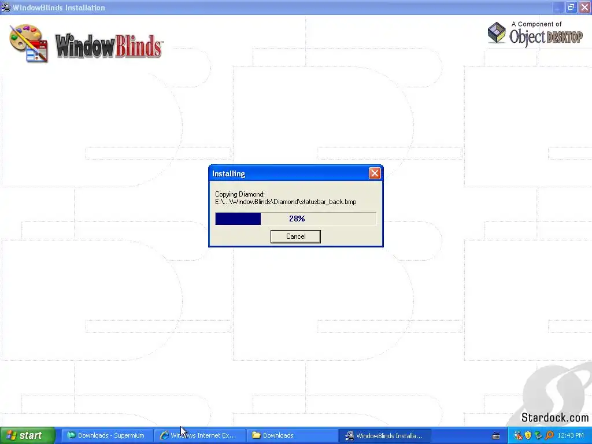Click the on-screen keyboard language bar icon
This screenshot has height=444, width=592.
click(496, 436)
